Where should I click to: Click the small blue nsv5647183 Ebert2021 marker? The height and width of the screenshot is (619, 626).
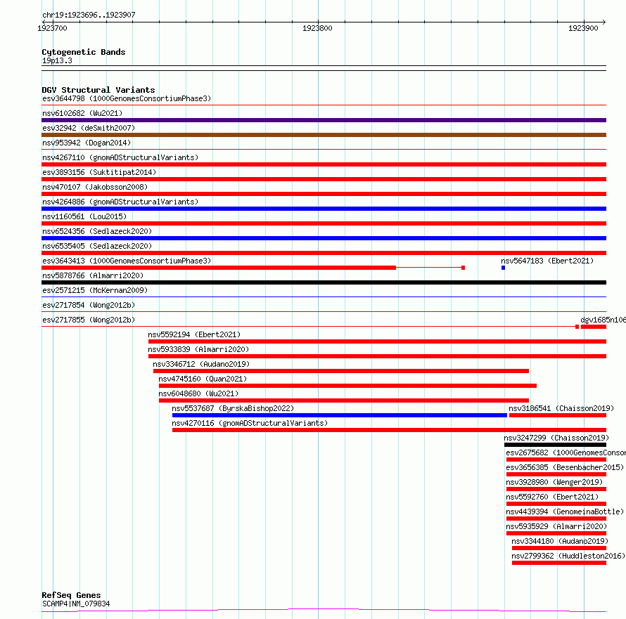pos(504,268)
